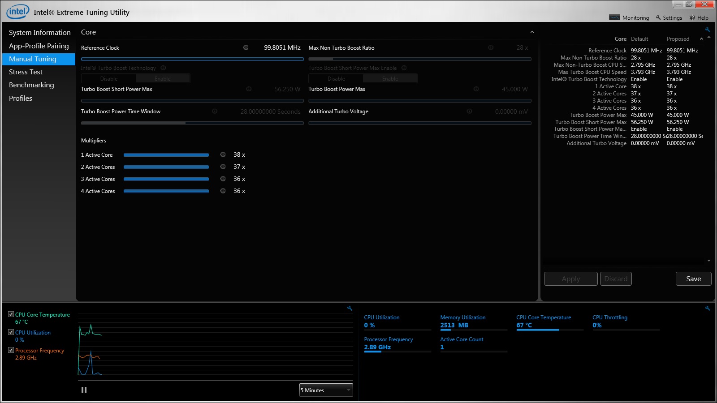Click the Discard button
This screenshot has height=403, width=717.
[x=616, y=279]
